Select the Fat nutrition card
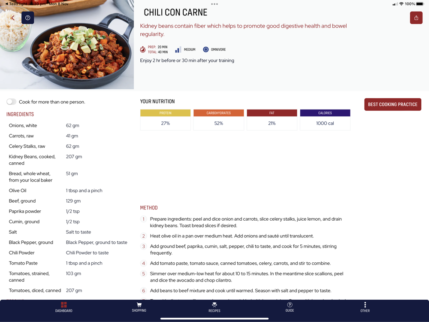Screen dimensions: 429x322 point(272,120)
